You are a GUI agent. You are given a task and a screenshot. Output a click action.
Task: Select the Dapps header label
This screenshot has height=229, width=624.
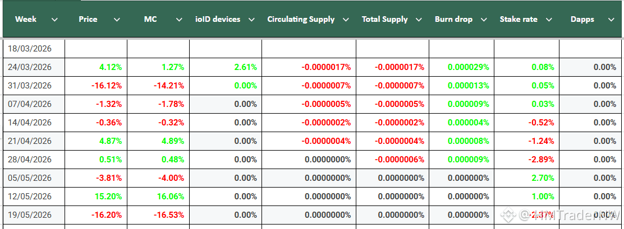(583, 20)
